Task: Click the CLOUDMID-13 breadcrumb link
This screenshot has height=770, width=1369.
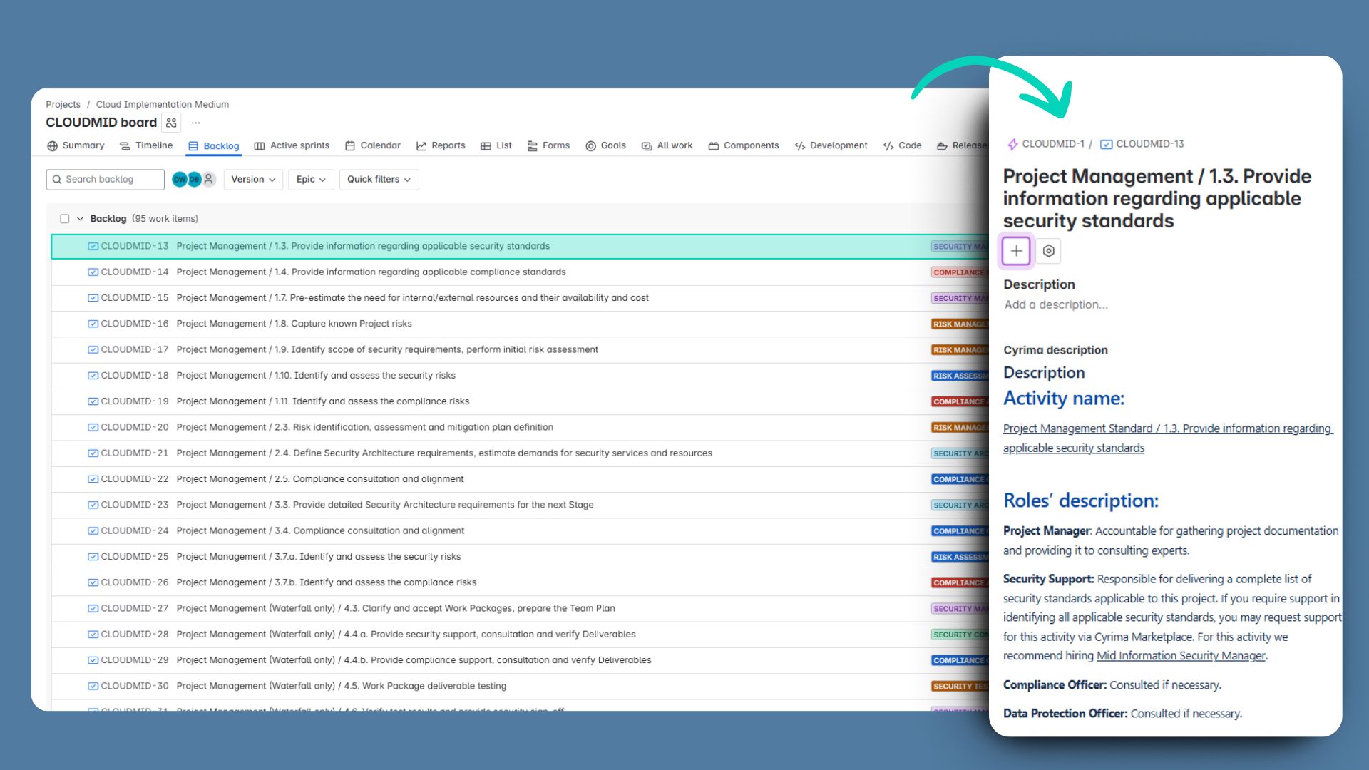Action: [x=1149, y=144]
